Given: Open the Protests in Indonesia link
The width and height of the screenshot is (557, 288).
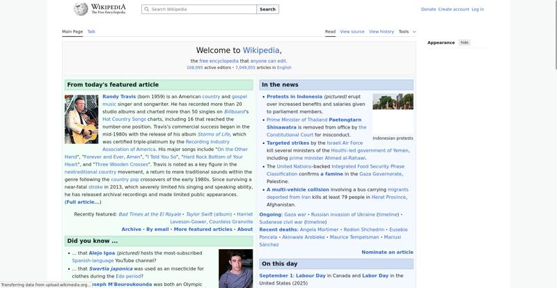Looking at the screenshot, I should [x=295, y=97].
